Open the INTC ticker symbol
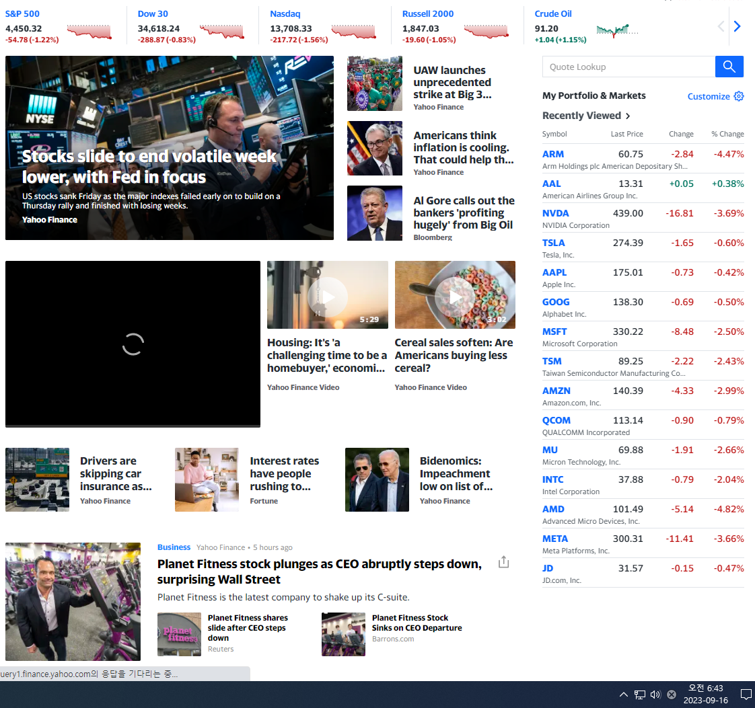The image size is (755, 708). pos(552,479)
